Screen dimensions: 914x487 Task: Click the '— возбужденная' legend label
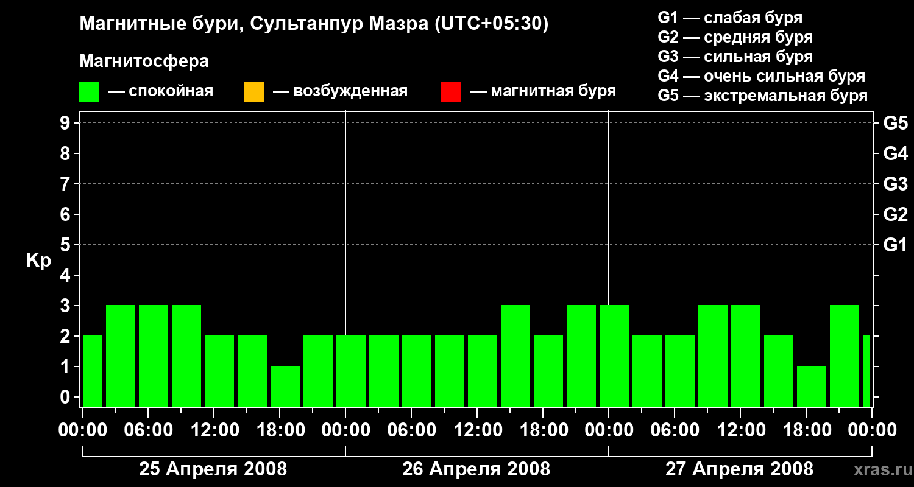click(340, 91)
